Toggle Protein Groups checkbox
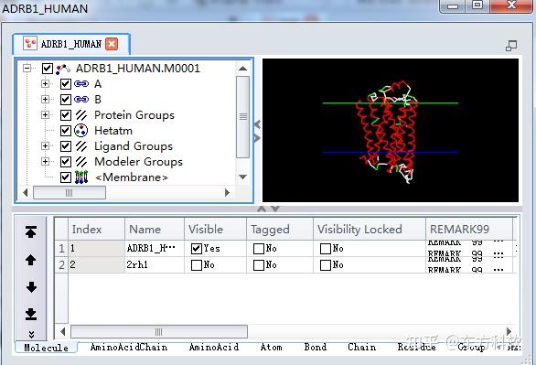536x365 pixels. [x=66, y=115]
